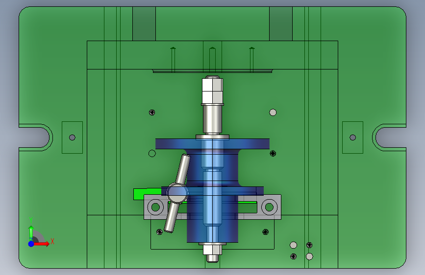Pick the threaded hole right of the blue flange

click(x=273, y=154)
